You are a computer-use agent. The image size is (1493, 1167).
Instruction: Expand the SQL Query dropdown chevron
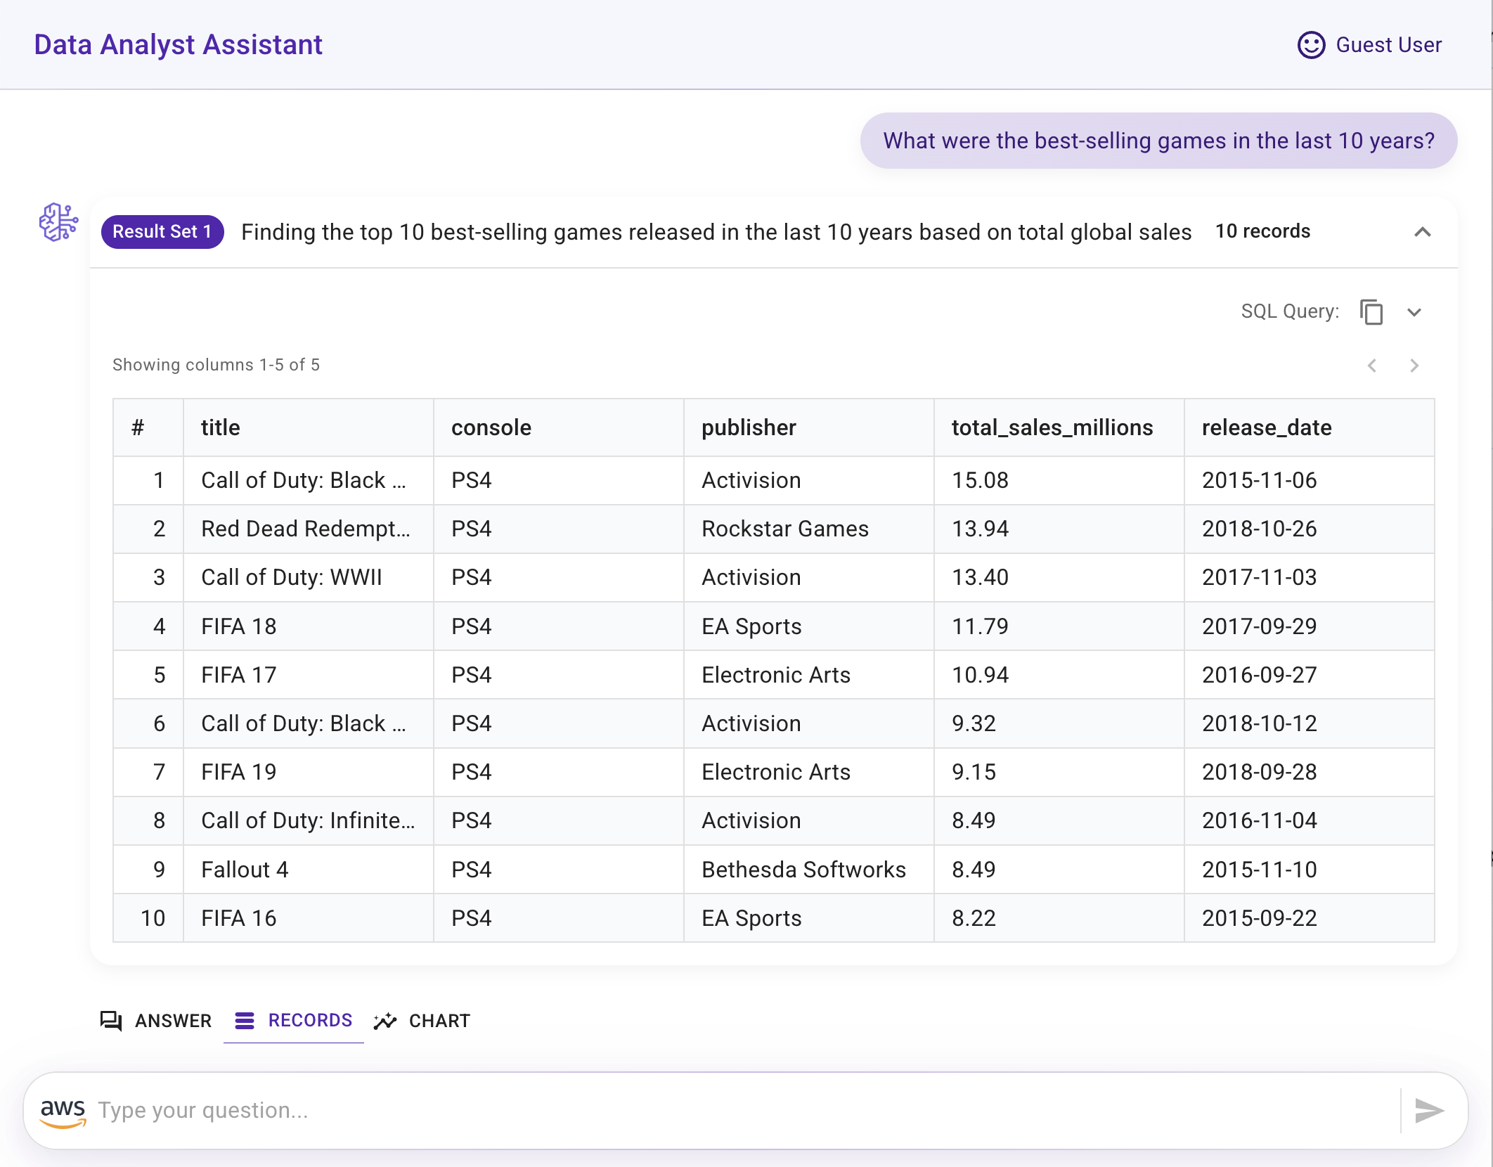click(1414, 312)
